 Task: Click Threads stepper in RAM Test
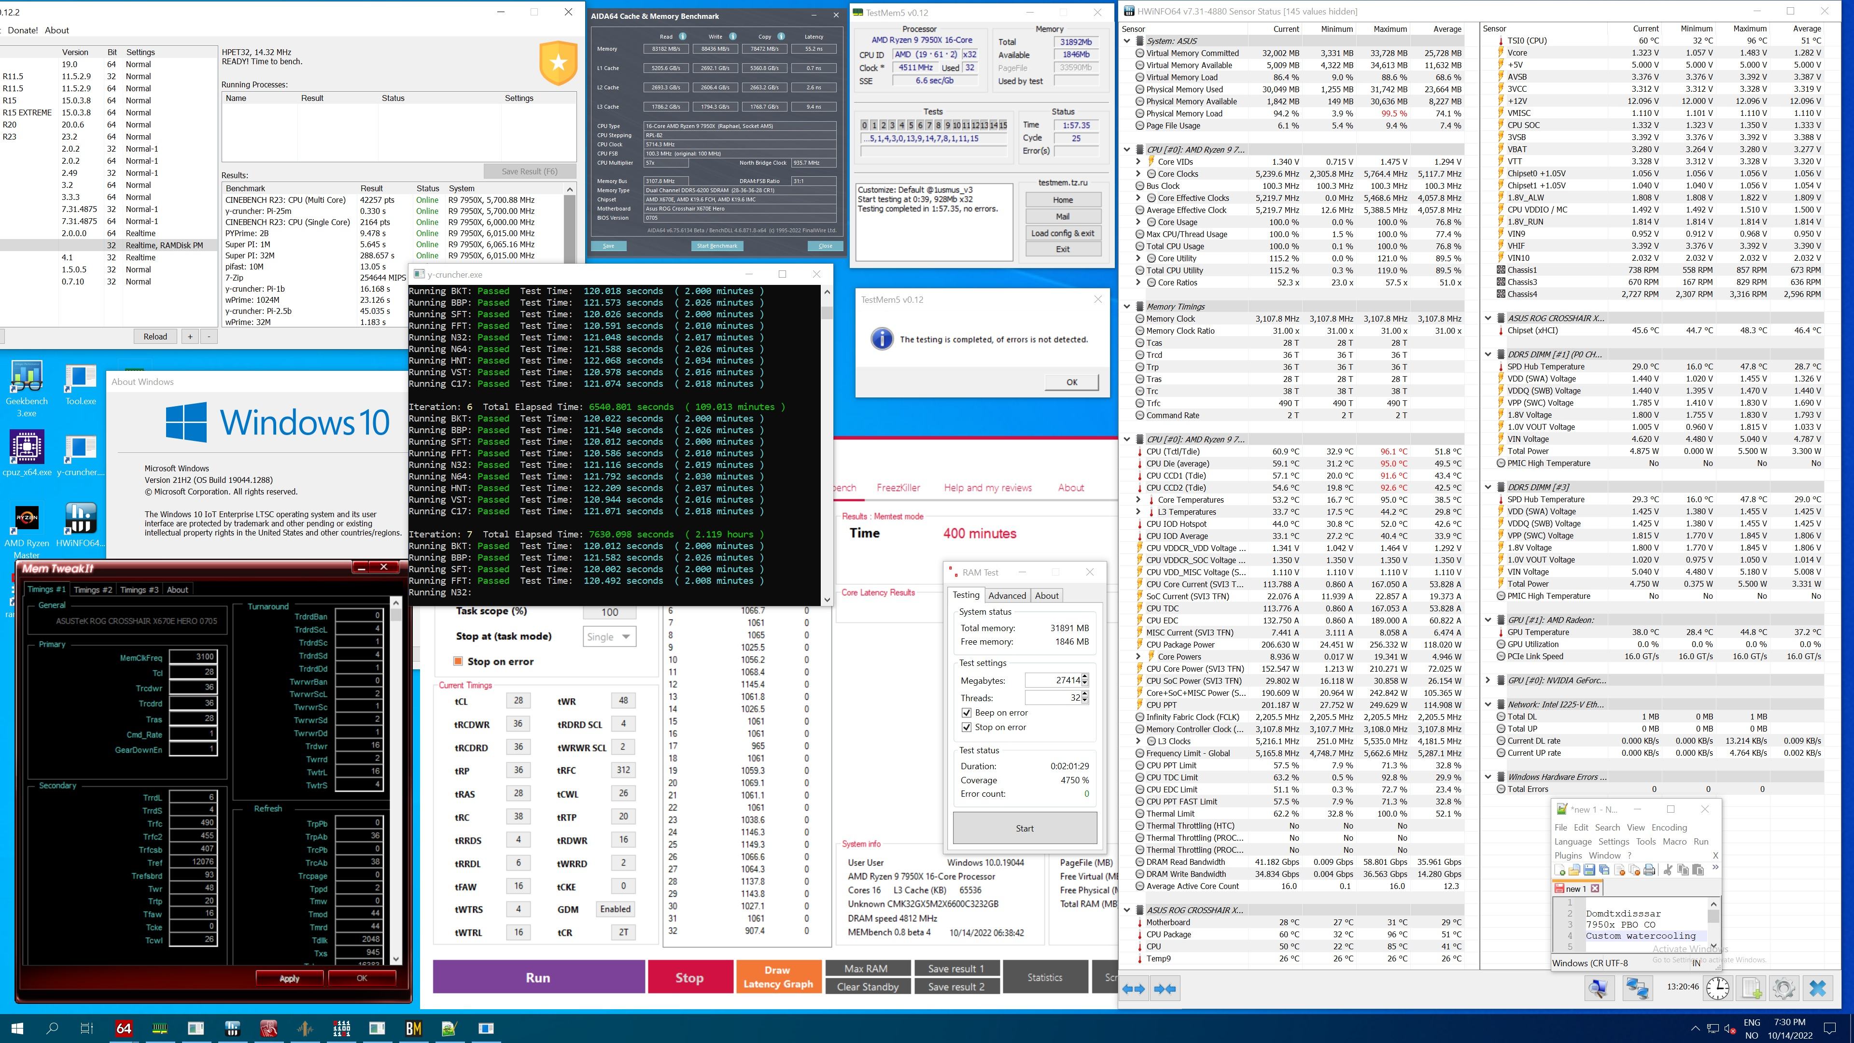click(x=1084, y=697)
